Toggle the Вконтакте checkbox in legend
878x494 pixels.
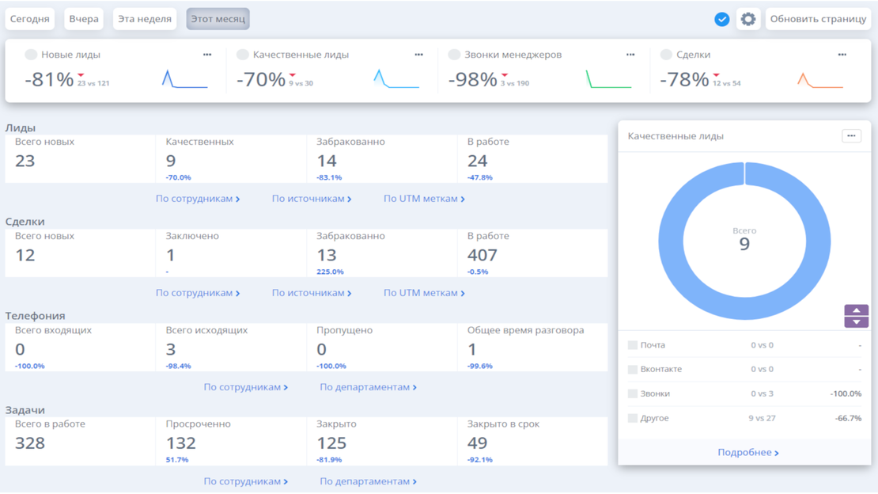(633, 370)
